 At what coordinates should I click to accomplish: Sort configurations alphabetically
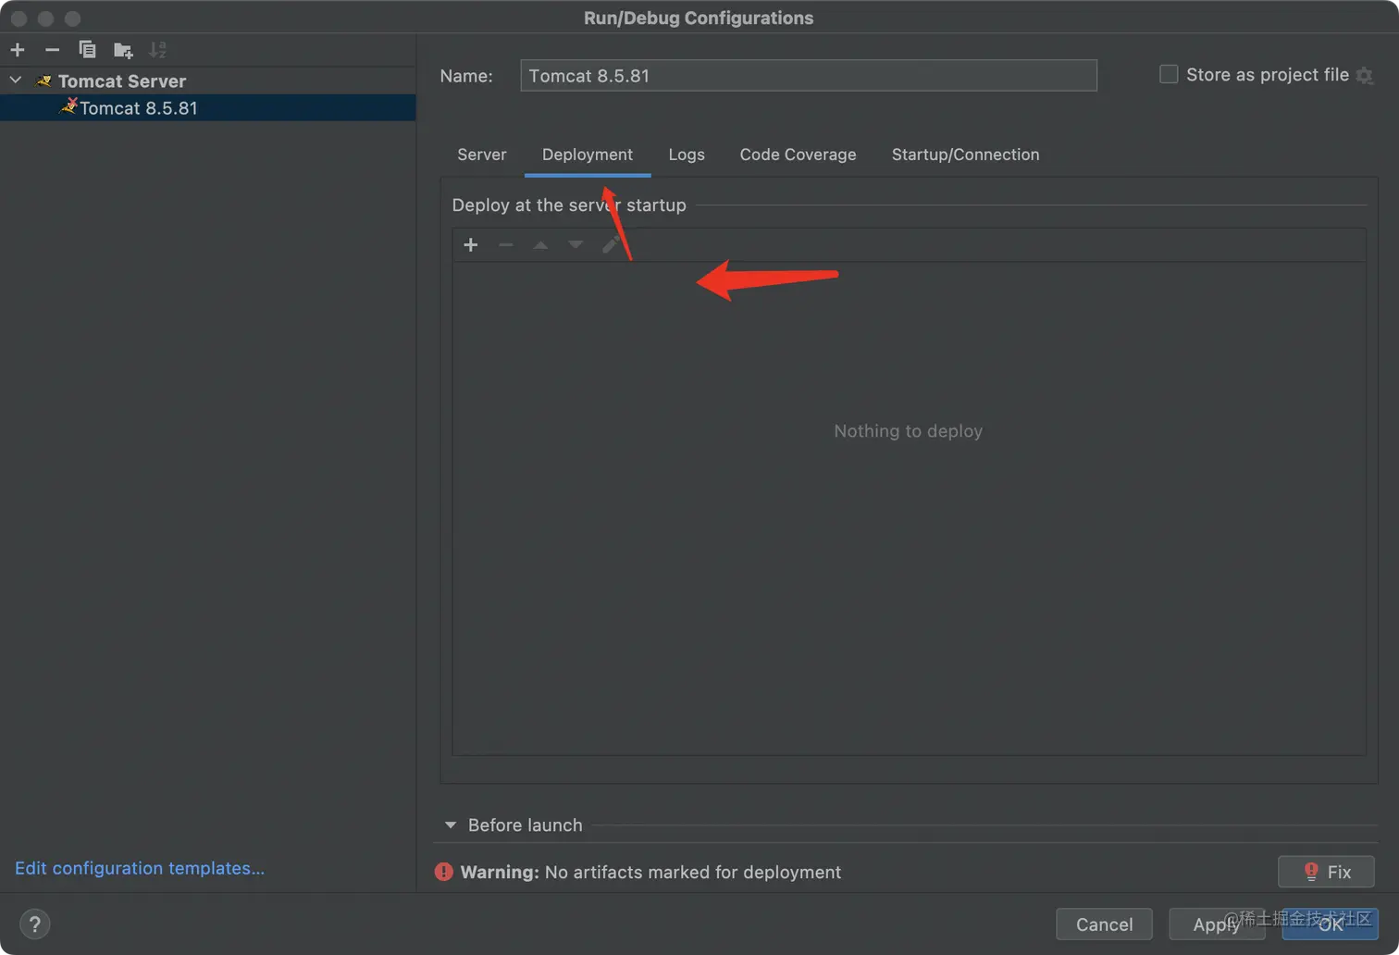click(158, 50)
